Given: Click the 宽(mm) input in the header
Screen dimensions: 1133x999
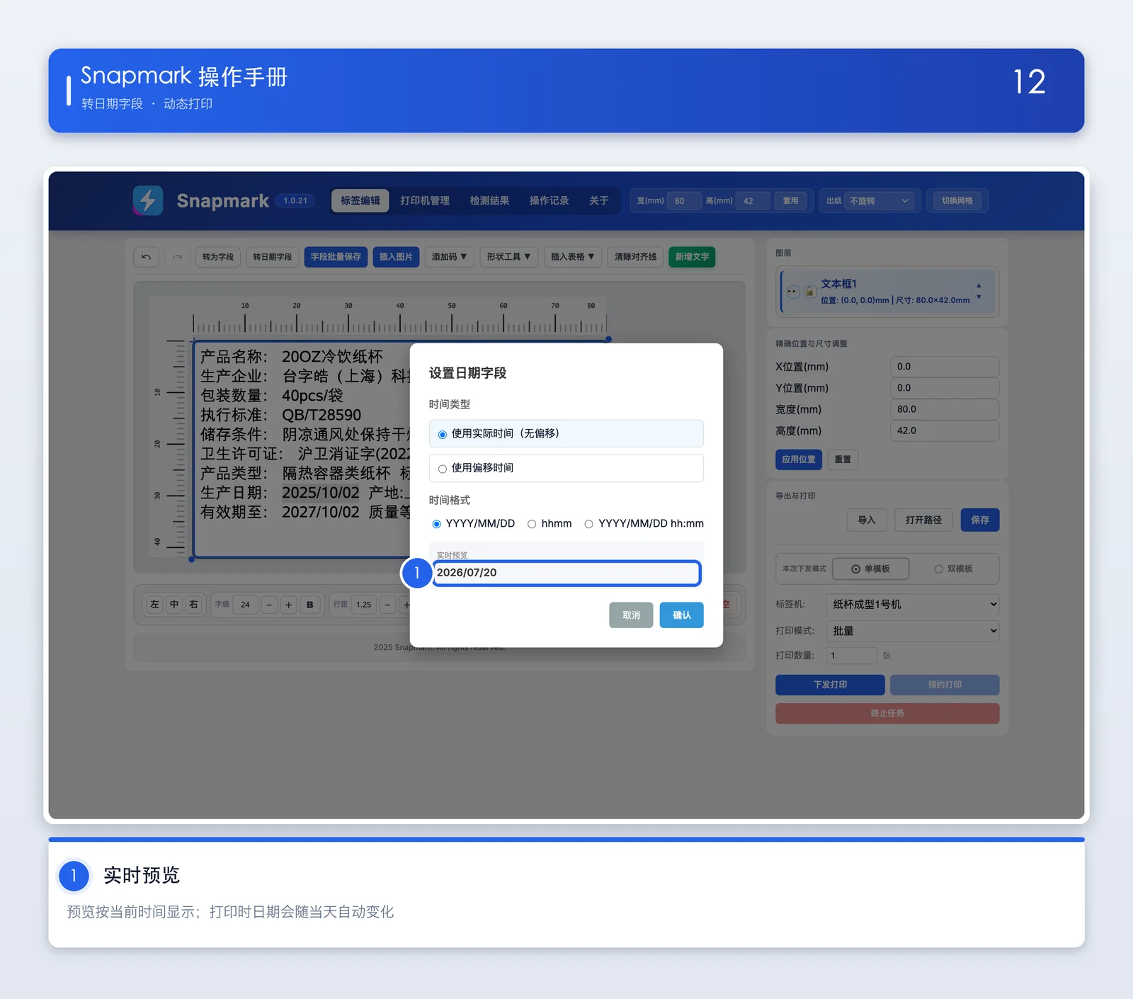Looking at the screenshot, I should point(683,201).
